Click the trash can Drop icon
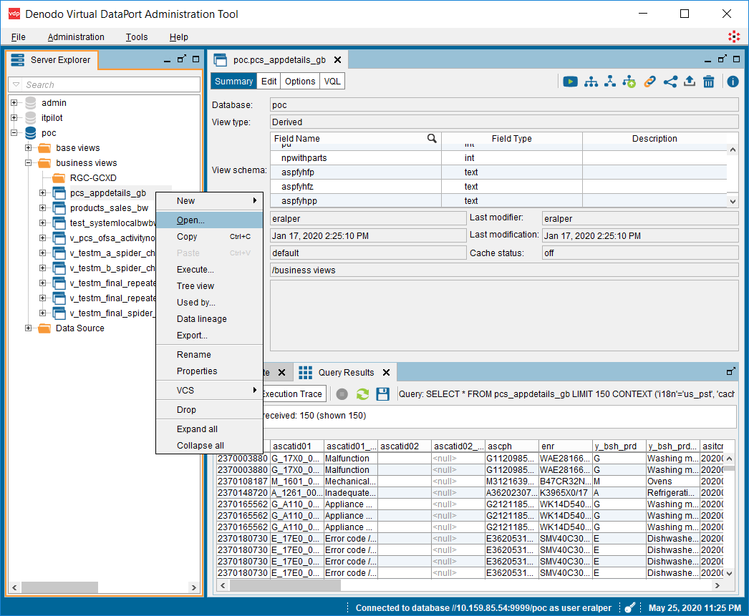 pyautogui.click(x=709, y=82)
